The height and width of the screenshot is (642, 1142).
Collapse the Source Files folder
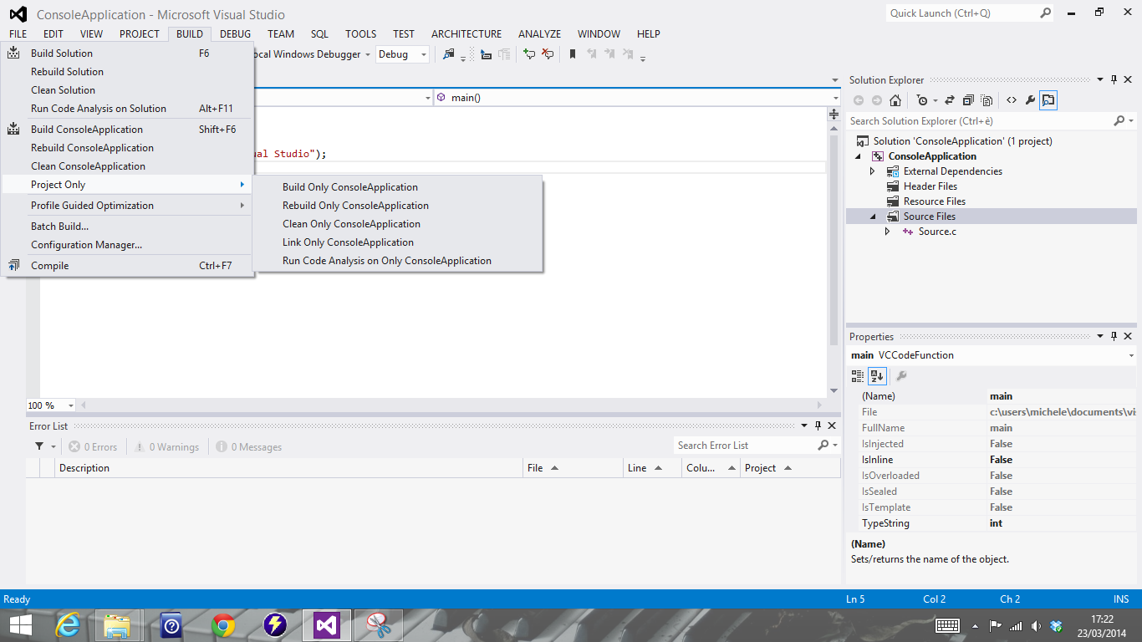(x=873, y=217)
